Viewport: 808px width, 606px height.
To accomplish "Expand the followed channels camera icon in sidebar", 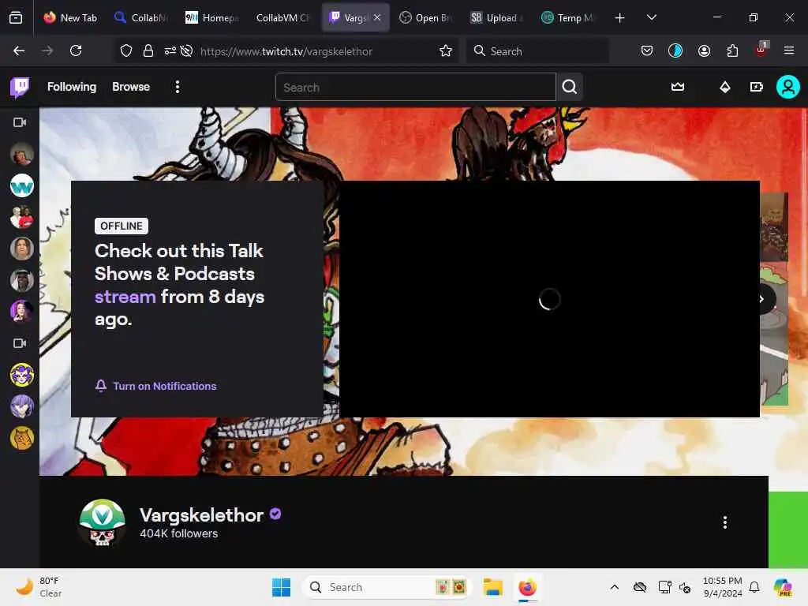I will coord(20,122).
